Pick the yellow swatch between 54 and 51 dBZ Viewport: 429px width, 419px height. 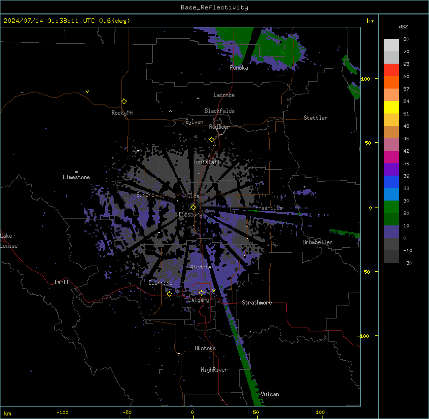tap(391, 107)
